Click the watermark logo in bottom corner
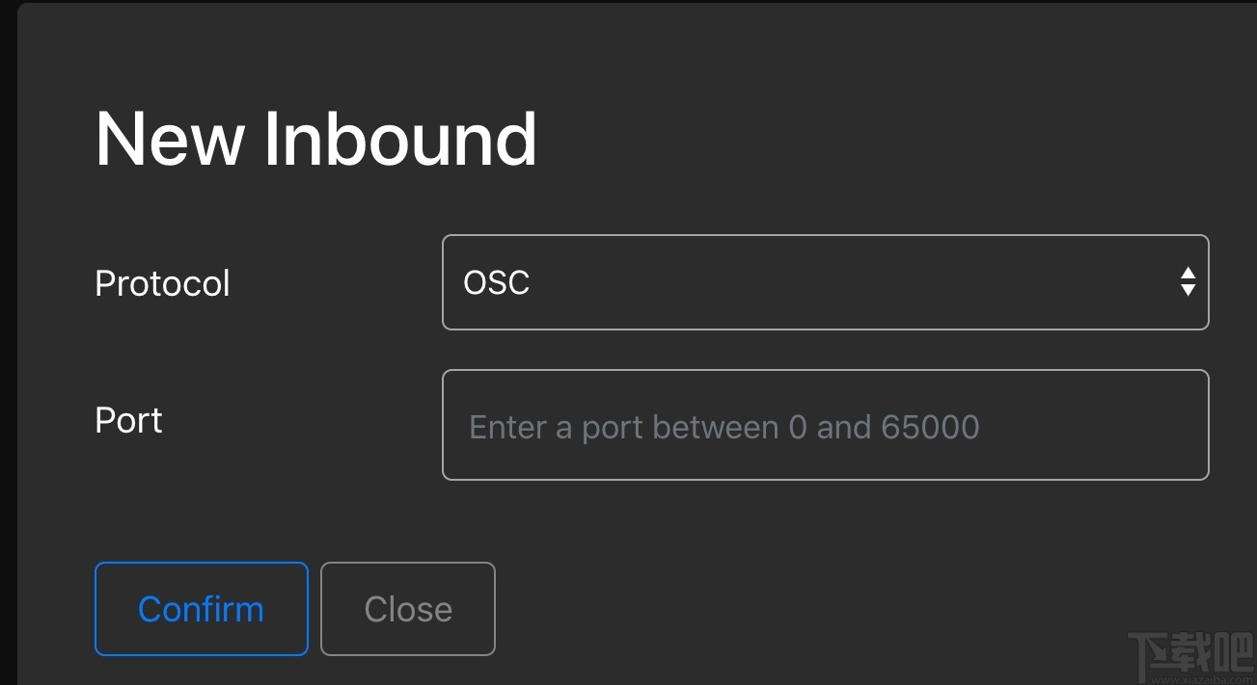The width and height of the screenshot is (1257, 685). pyautogui.click(x=1189, y=652)
